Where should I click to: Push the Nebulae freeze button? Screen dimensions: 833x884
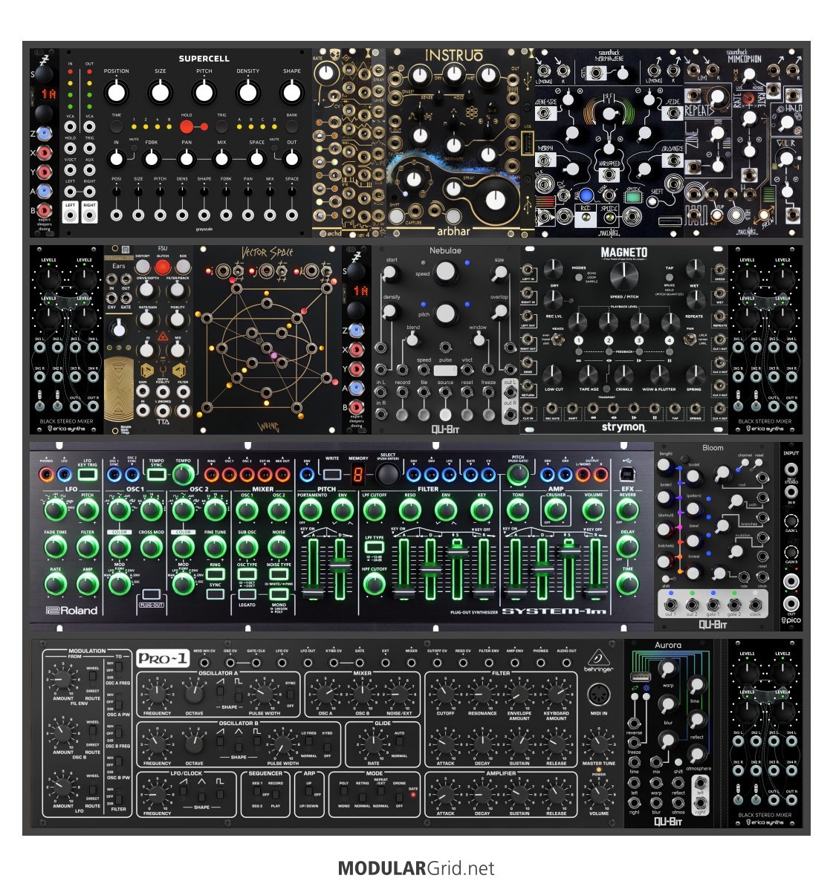[488, 415]
